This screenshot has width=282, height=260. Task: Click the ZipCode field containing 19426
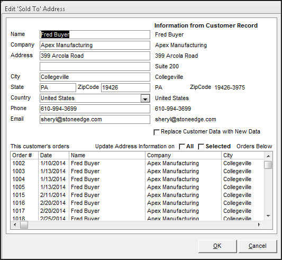click(x=125, y=88)
